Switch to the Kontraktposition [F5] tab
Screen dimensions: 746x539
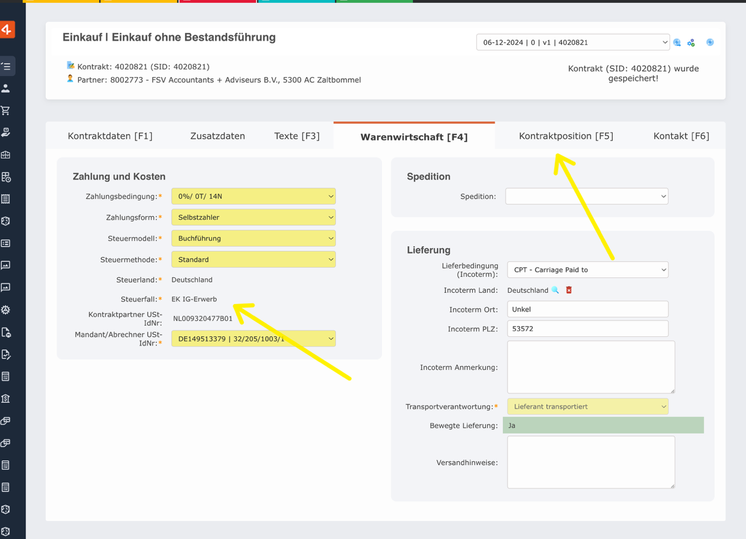click(x=566, y=136)
